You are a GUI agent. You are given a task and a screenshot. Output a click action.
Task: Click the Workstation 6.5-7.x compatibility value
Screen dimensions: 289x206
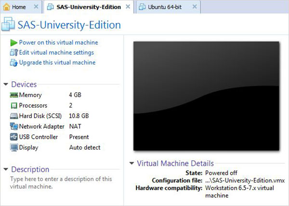(x=239, y=192)
